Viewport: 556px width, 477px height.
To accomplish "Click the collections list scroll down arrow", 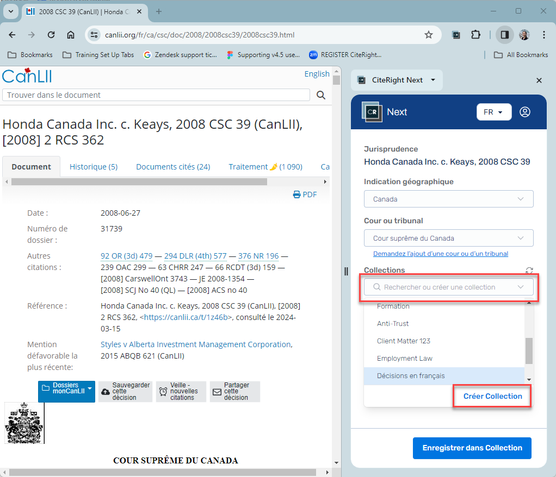I will [529, 380].
